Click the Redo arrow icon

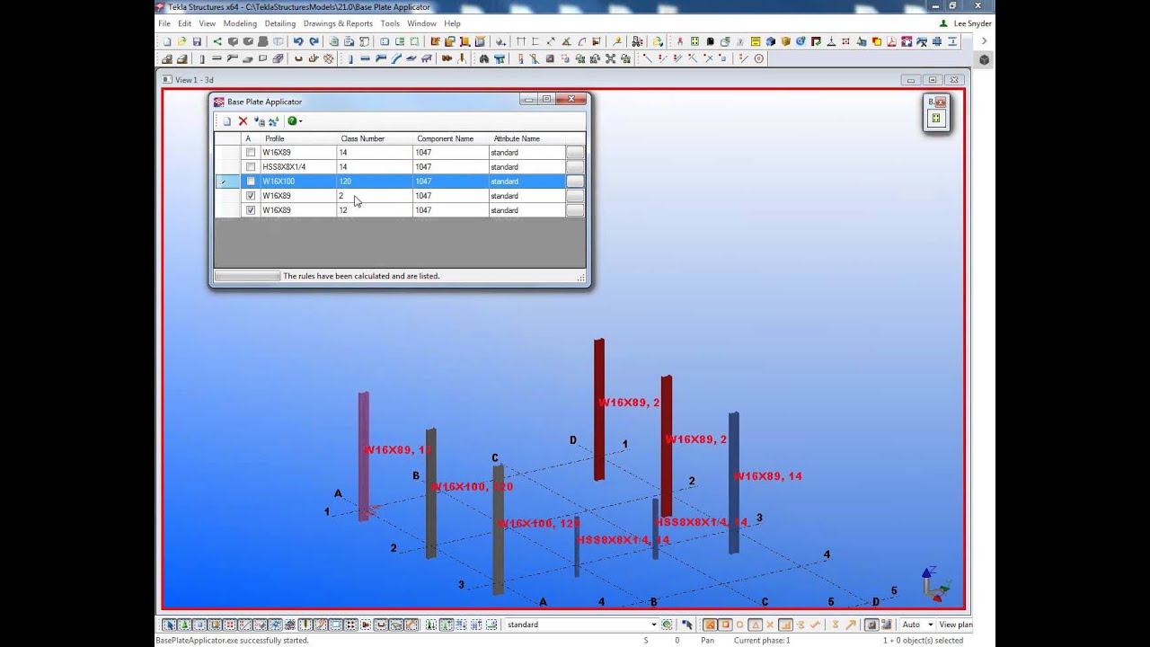pos(314,41)
